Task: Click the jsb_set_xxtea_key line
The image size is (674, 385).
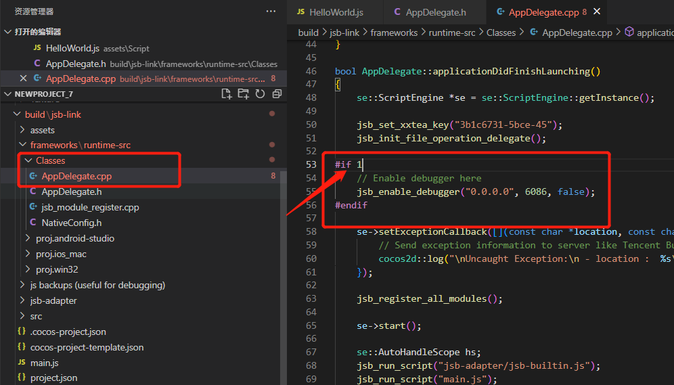Action: 459,124
